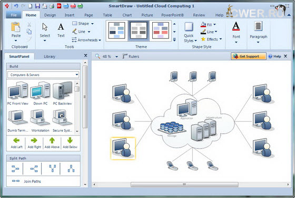295x198 pixels.
Task: Open the Review ribbon tab
Action: coord(199,15)
